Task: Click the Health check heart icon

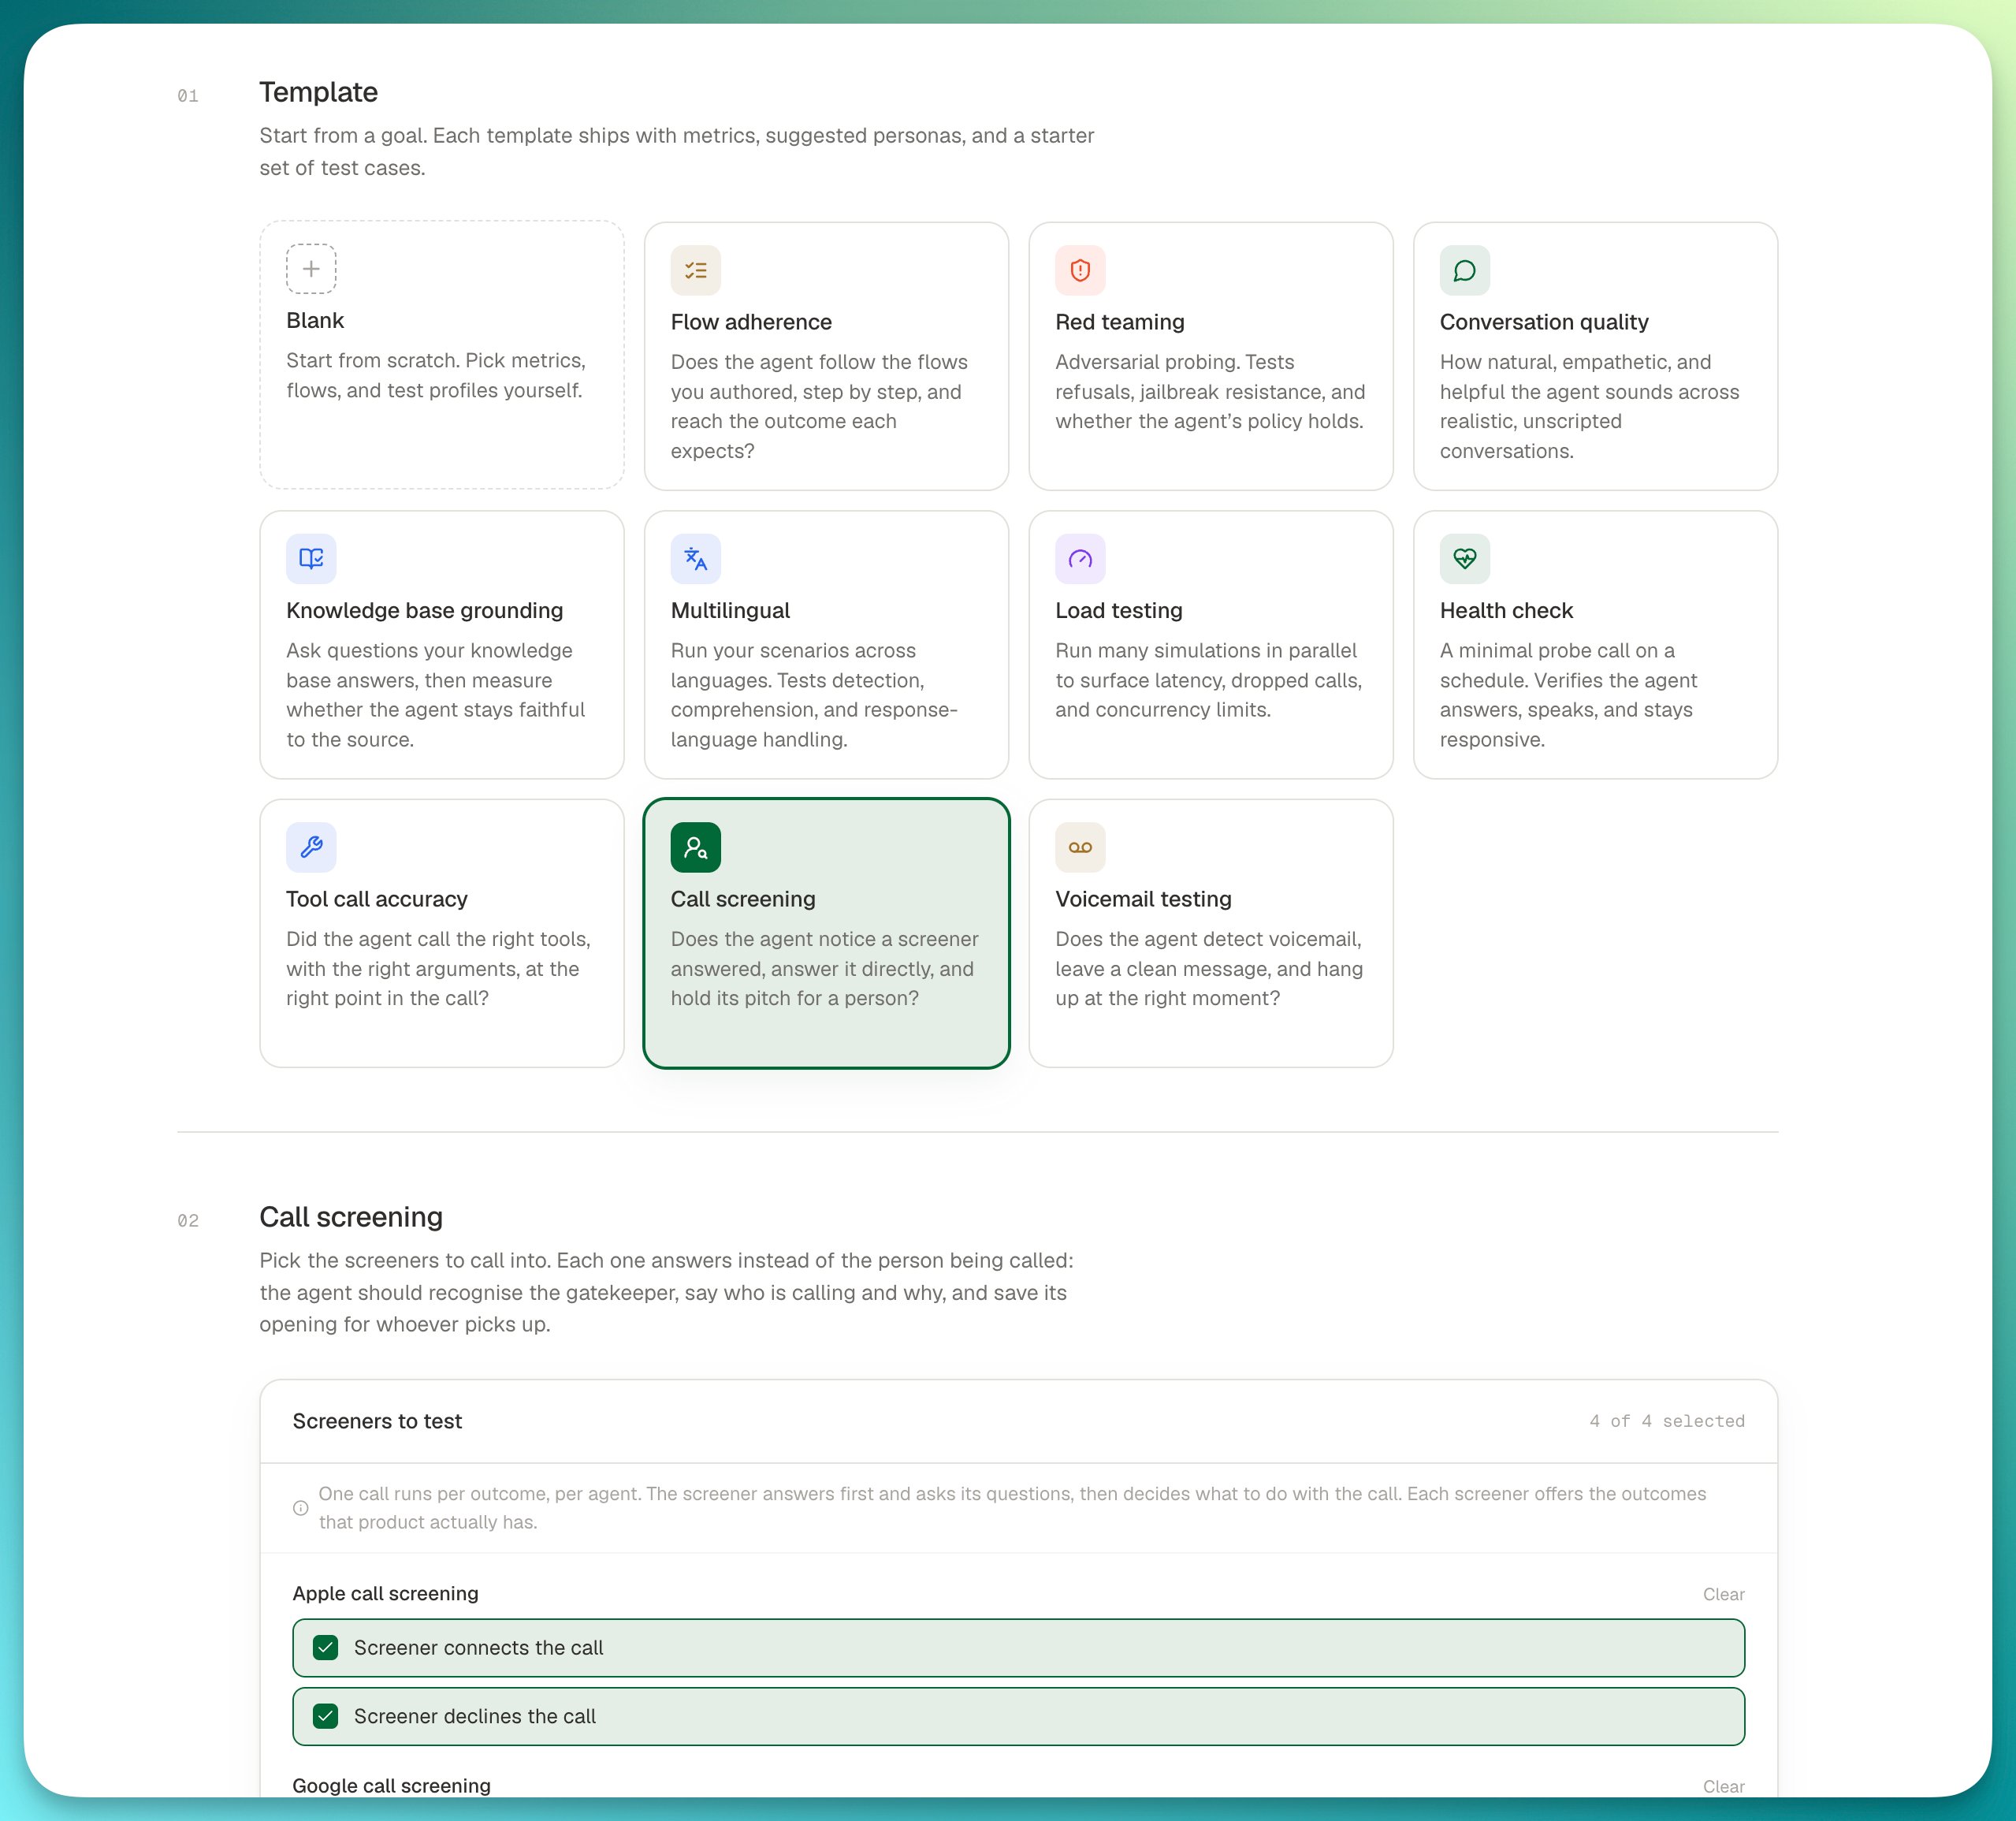Action: [x=1465, y=559]
